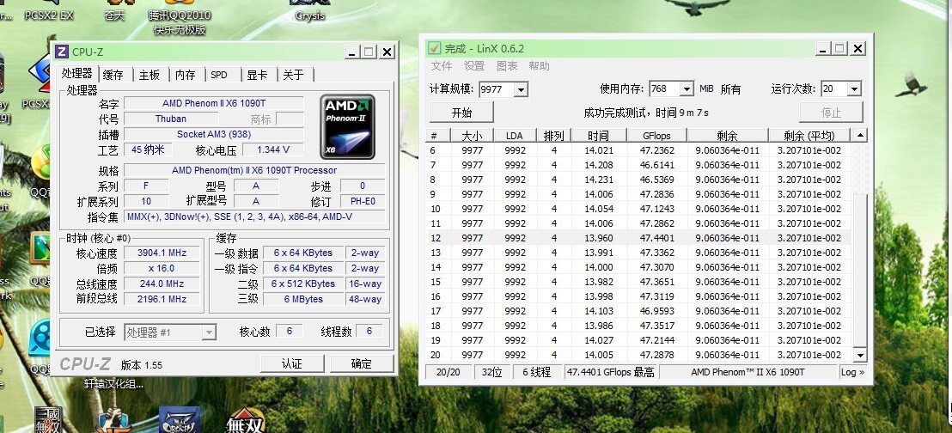Click the LinX checkmark title icon
952x433 pixels.
pyautogui.click(x=434, y=48)
